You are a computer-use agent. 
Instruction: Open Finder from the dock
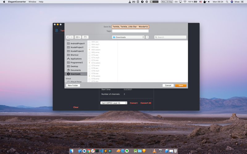72,151
